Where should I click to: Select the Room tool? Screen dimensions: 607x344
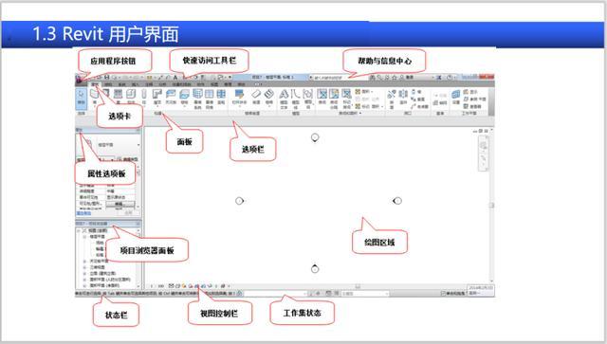(322, 97)
